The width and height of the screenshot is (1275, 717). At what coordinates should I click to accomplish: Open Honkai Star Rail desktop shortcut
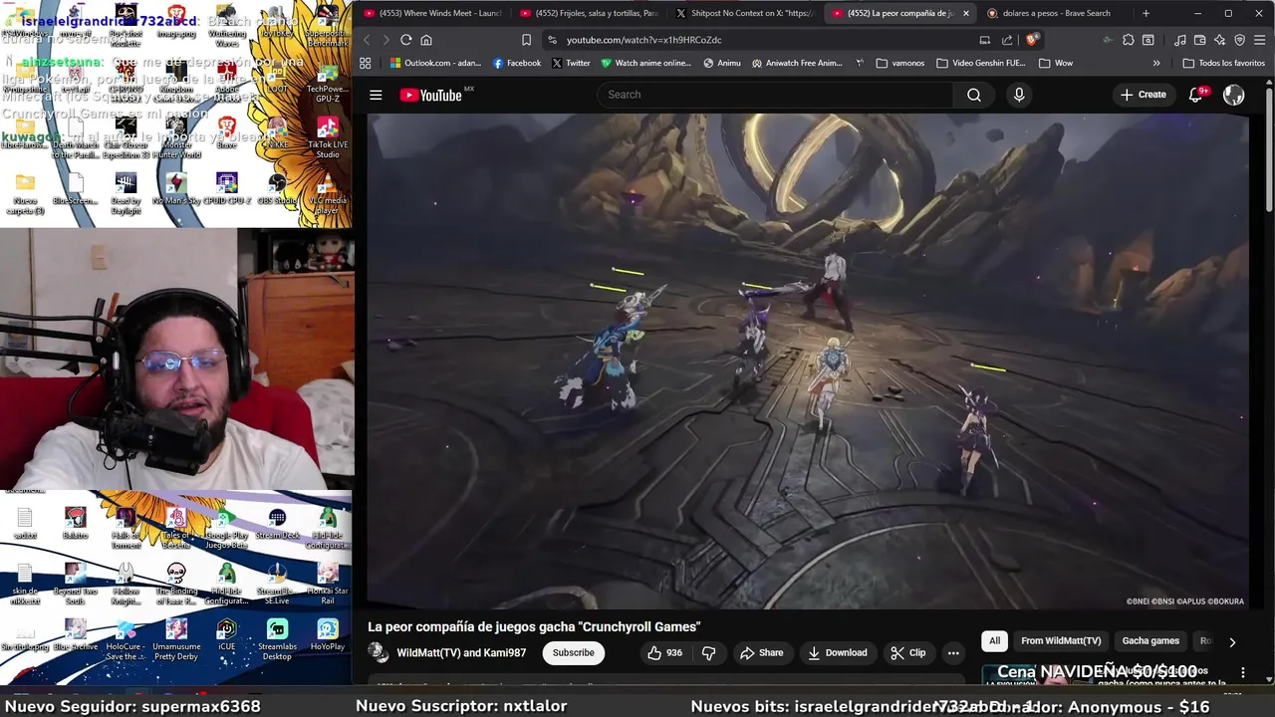point(328,584)
